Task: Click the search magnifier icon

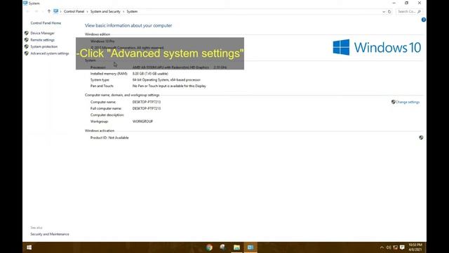Action: [419, 12]
